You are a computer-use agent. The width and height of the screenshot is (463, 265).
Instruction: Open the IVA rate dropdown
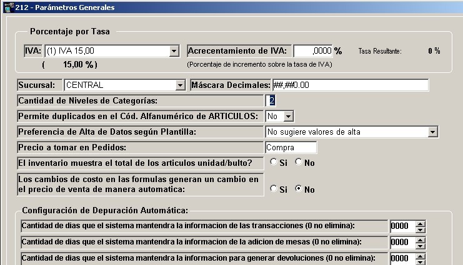tap(174, 51)
